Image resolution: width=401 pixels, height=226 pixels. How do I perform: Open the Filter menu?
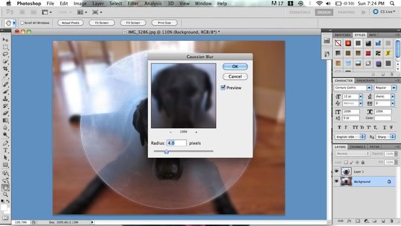coord(133,4)
